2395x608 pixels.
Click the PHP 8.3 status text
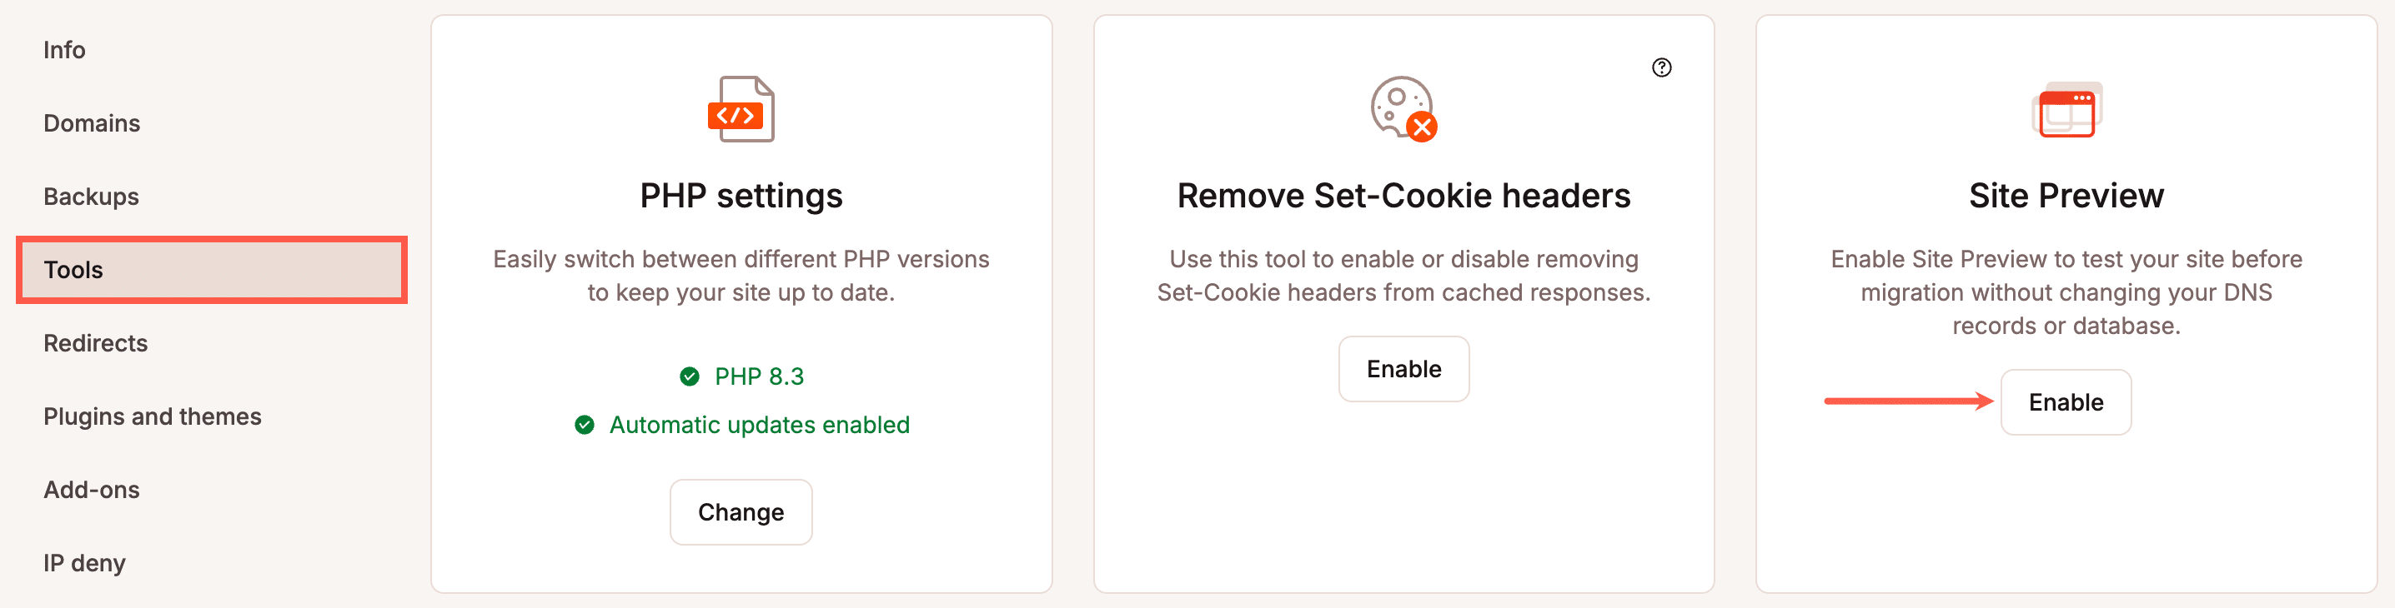coord(758,375)
